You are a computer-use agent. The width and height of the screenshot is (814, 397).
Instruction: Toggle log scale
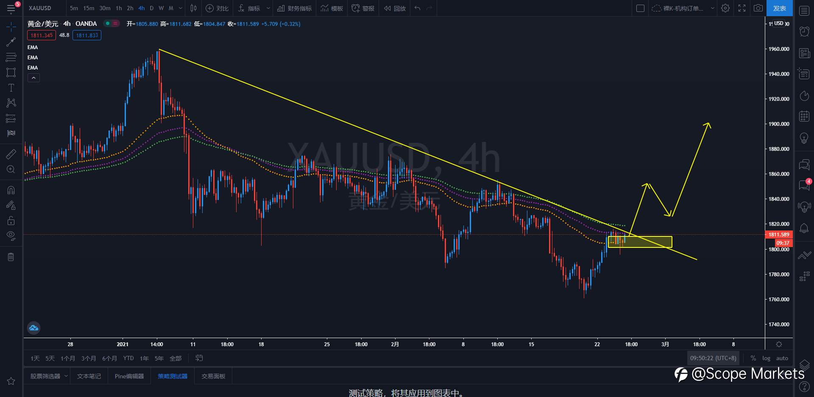point(766,358)
